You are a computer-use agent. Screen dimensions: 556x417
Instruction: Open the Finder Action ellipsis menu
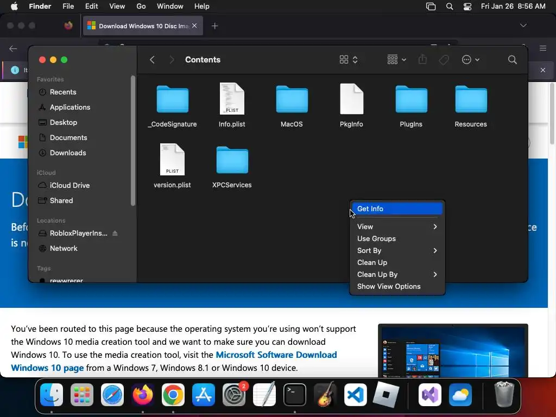[471, 60]
